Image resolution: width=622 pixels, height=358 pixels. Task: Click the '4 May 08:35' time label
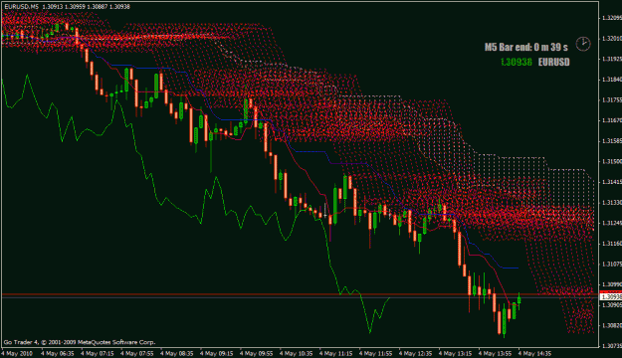click(176, 353)
